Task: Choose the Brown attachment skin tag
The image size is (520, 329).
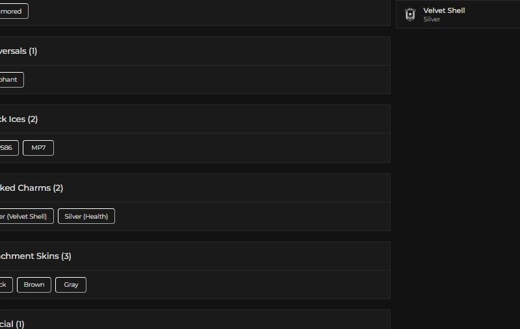Action: pos(34,285)
